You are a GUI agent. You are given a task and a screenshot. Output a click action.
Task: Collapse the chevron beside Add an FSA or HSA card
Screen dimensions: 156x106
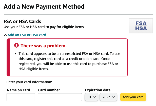(5, 35)
